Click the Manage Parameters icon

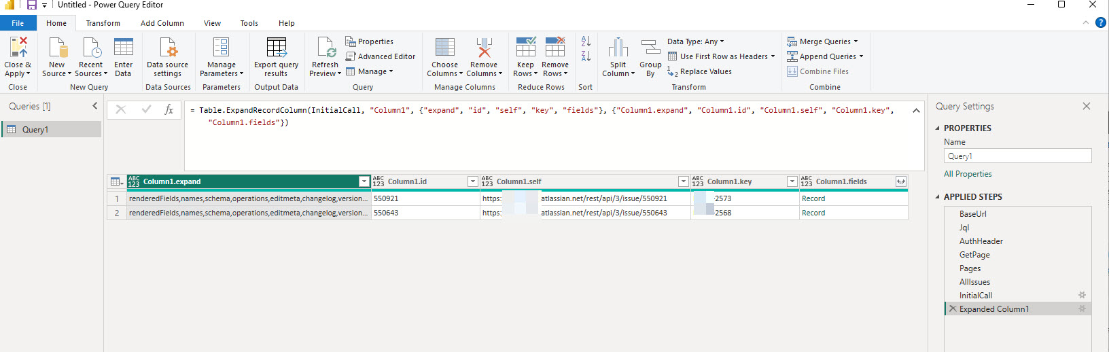coord(221,48)
